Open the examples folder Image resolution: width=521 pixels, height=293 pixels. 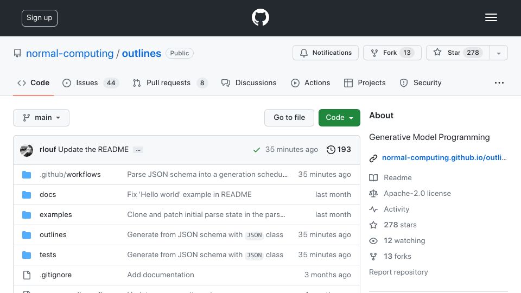click(x=56, y=215)
